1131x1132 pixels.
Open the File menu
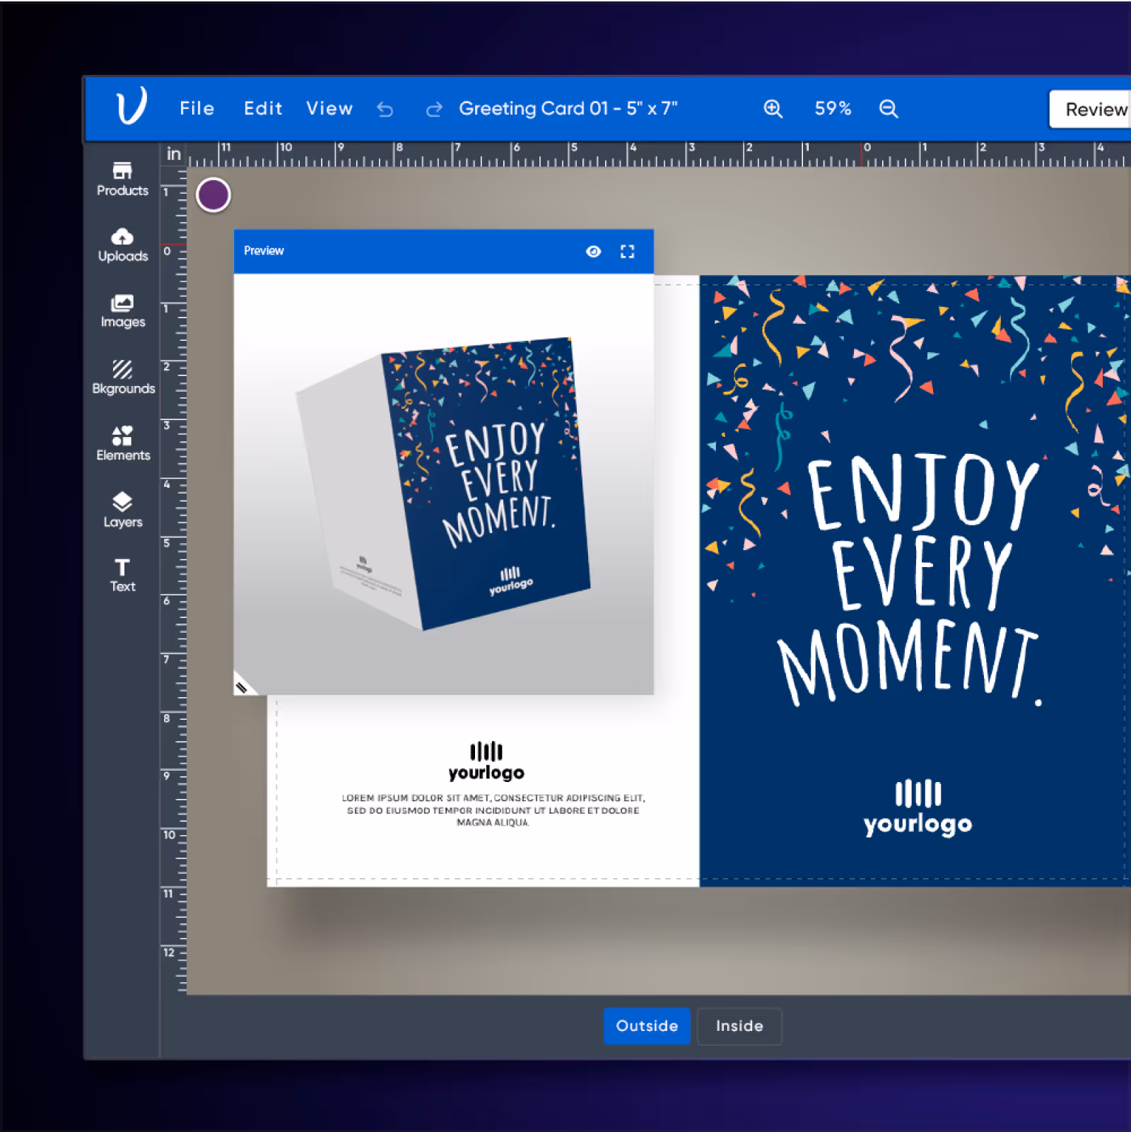coord(197,108)
